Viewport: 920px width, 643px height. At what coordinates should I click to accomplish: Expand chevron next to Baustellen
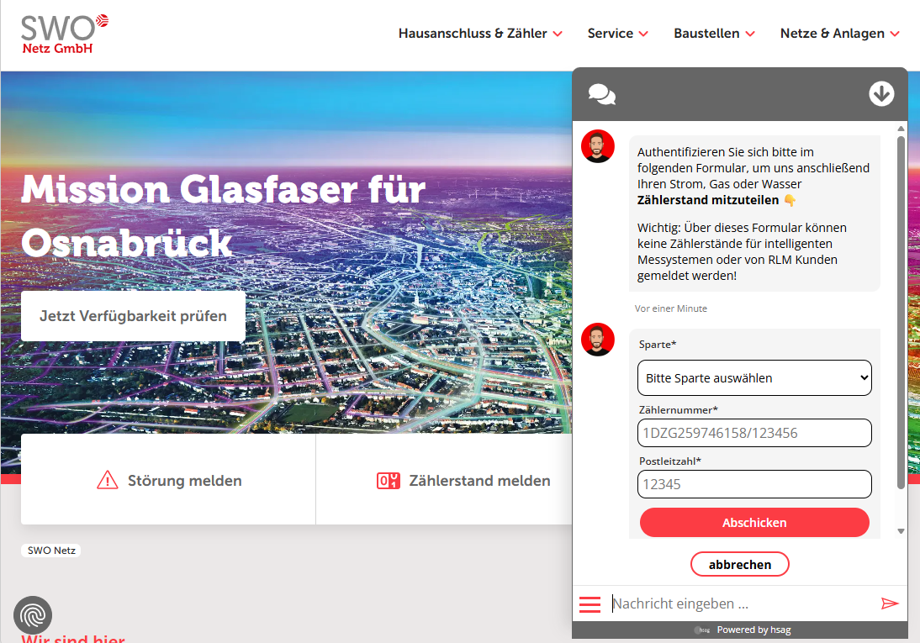point(750,34)
